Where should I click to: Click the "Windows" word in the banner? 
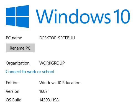tap(73, 16)
